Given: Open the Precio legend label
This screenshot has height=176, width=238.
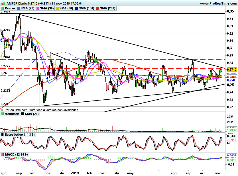Looking at the screenshot, I should coord(10,8).
